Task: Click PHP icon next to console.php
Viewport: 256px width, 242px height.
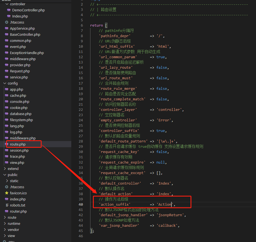Action: [x=7, y=101]
